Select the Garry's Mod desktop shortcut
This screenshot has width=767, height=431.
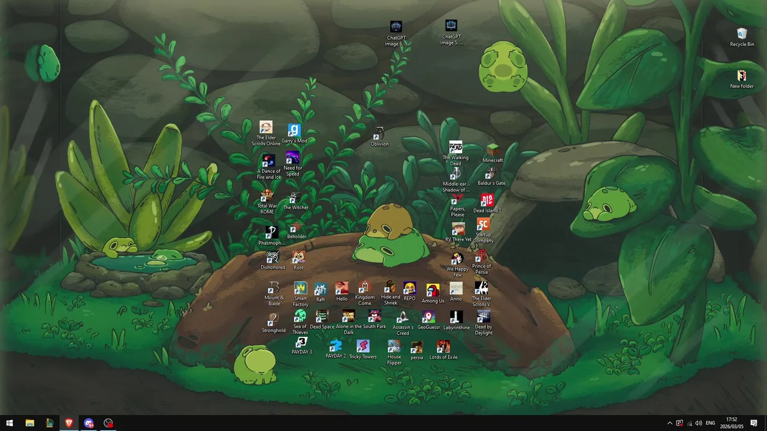click(x=294, y=134)
